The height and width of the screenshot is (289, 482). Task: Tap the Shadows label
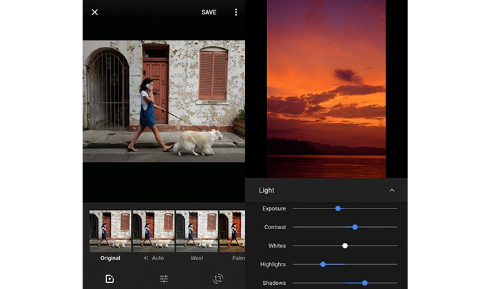pyautogui.click(x=274, y=283)
